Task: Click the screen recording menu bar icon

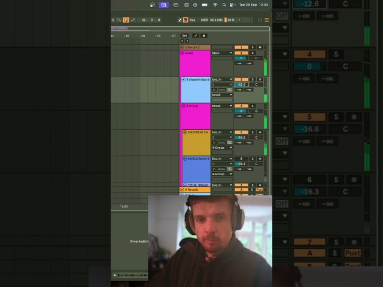Action: [195, 5]
